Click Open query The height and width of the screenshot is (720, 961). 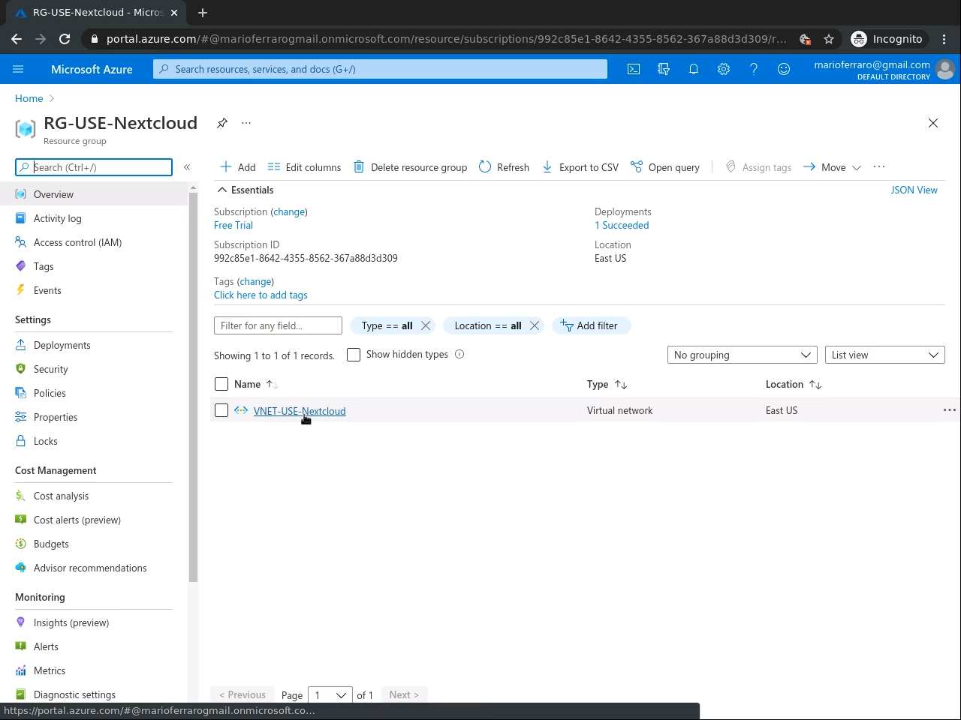pyautogui.click(x=664, y=167)
